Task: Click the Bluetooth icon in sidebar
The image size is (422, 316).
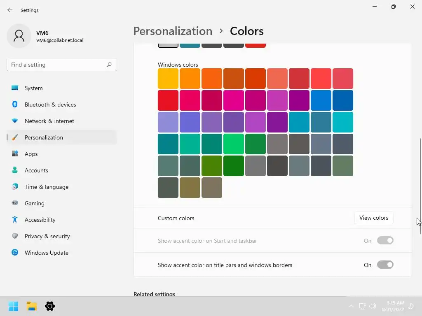Action: tap(15, 104)
